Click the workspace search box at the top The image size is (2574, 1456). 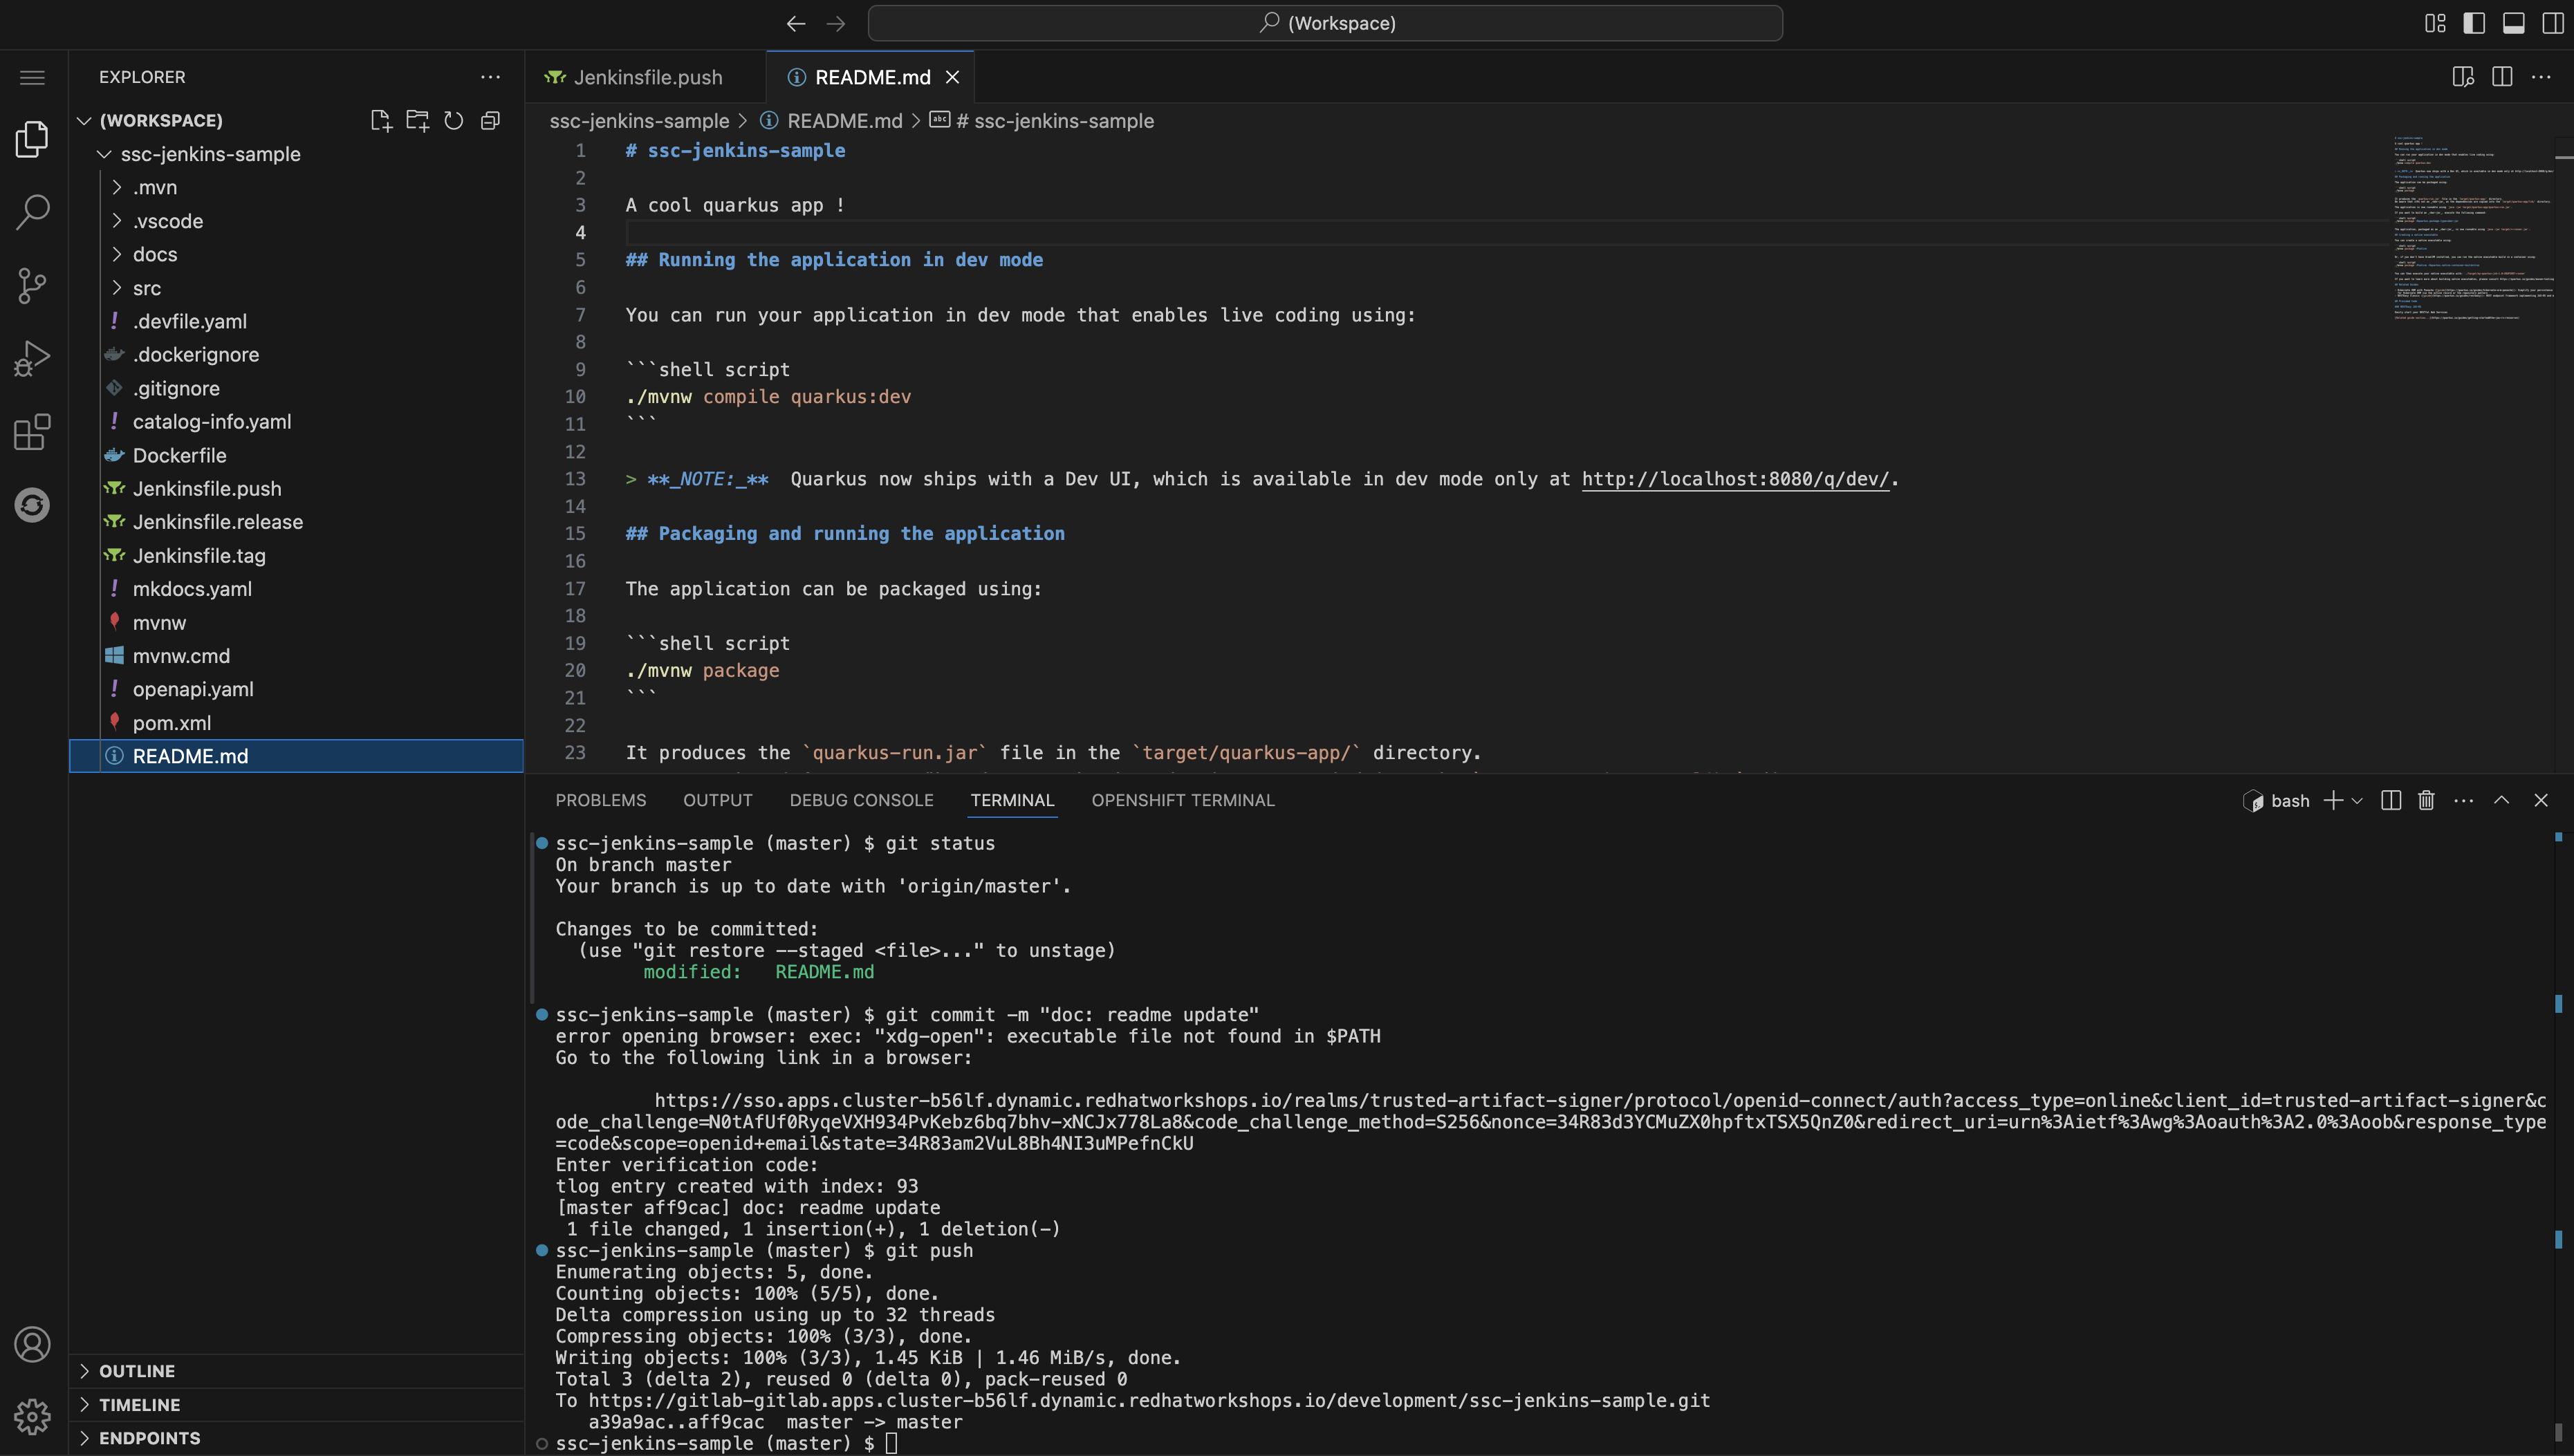point(1325,22)
